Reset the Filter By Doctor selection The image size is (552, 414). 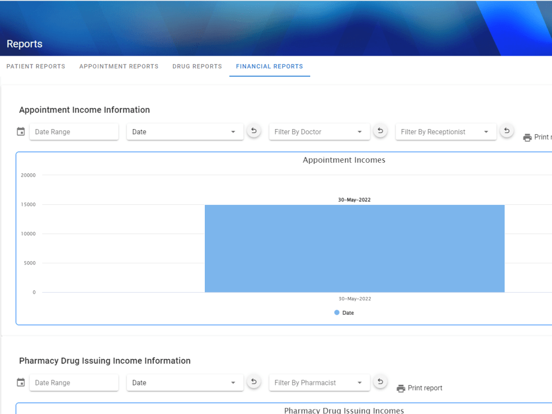(x=380, y=131)
